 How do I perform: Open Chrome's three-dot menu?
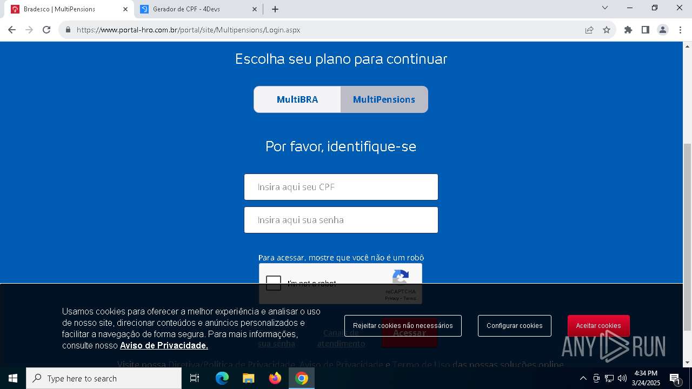pyautogui.click(x=680, y=30)
